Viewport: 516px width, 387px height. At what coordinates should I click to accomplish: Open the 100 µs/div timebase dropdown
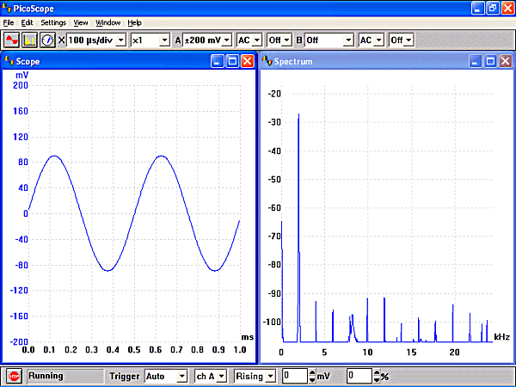120,40
